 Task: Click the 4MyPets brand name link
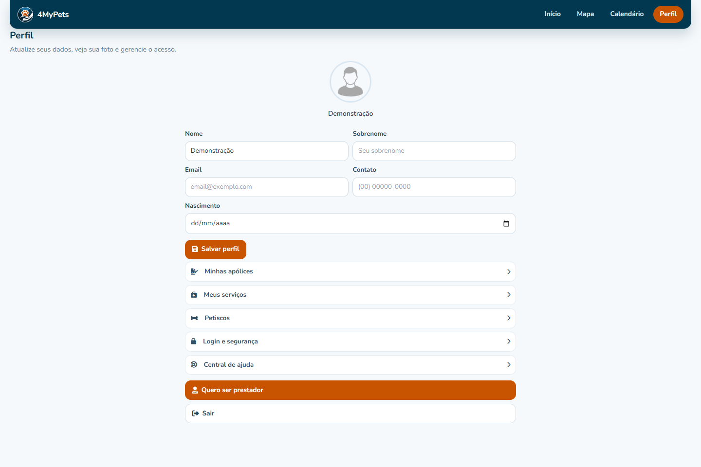coord(53,15)
